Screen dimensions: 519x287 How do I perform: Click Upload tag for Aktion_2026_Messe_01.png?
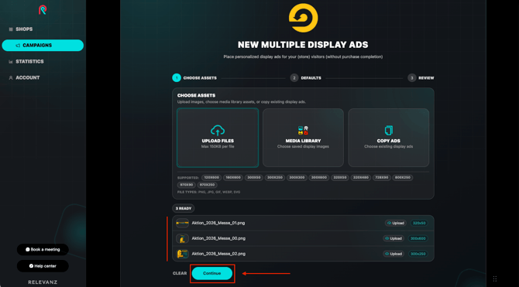point(396,224)
